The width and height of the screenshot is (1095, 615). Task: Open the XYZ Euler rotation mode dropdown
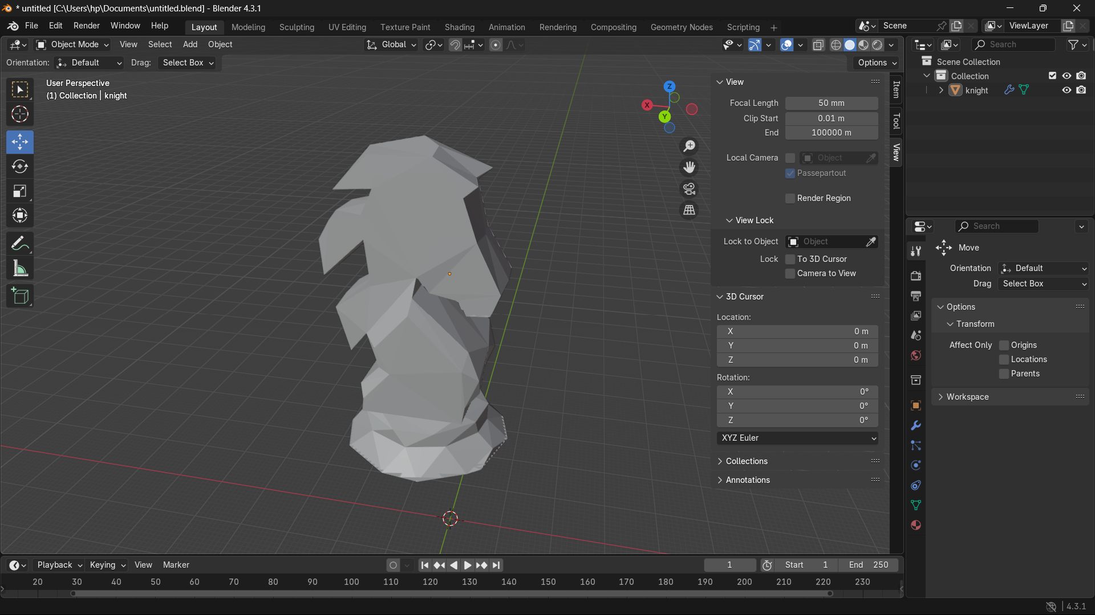pos(797,438)
